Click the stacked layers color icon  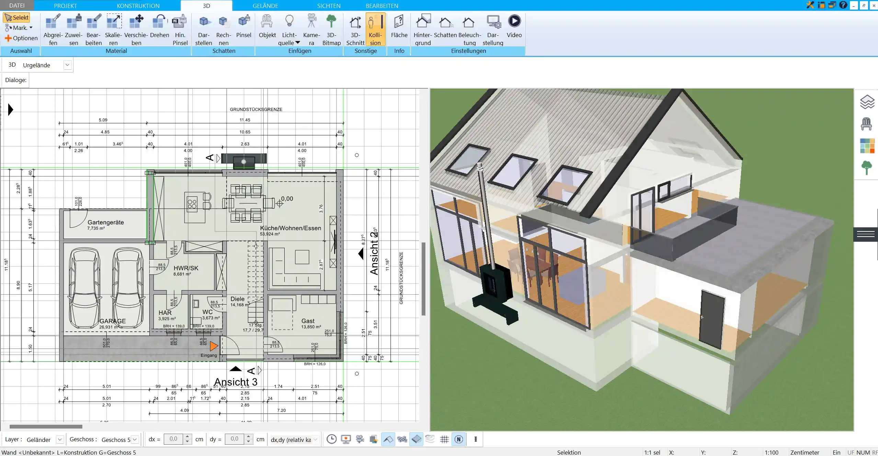374,439
